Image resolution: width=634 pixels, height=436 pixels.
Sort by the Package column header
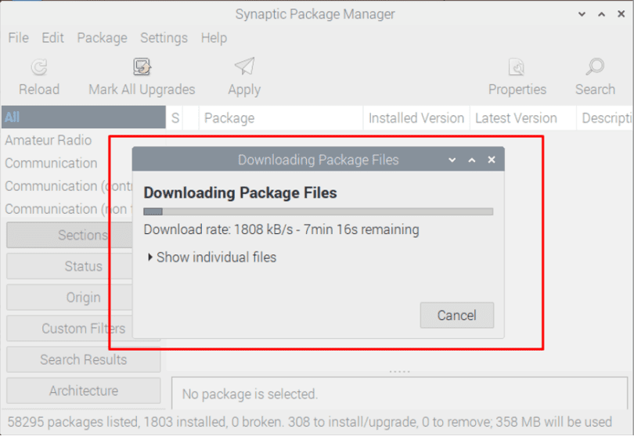click(x=281, y=118)
